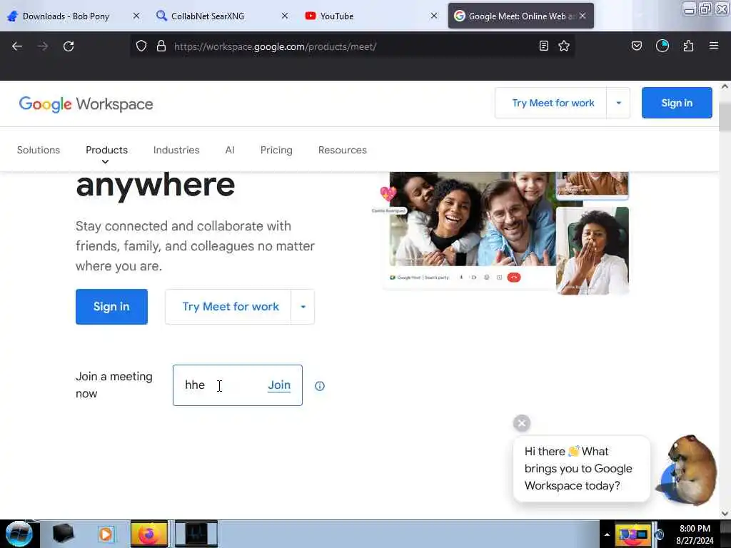
Task: Close the YouTube tab
Action: click(x=434, y=16)
